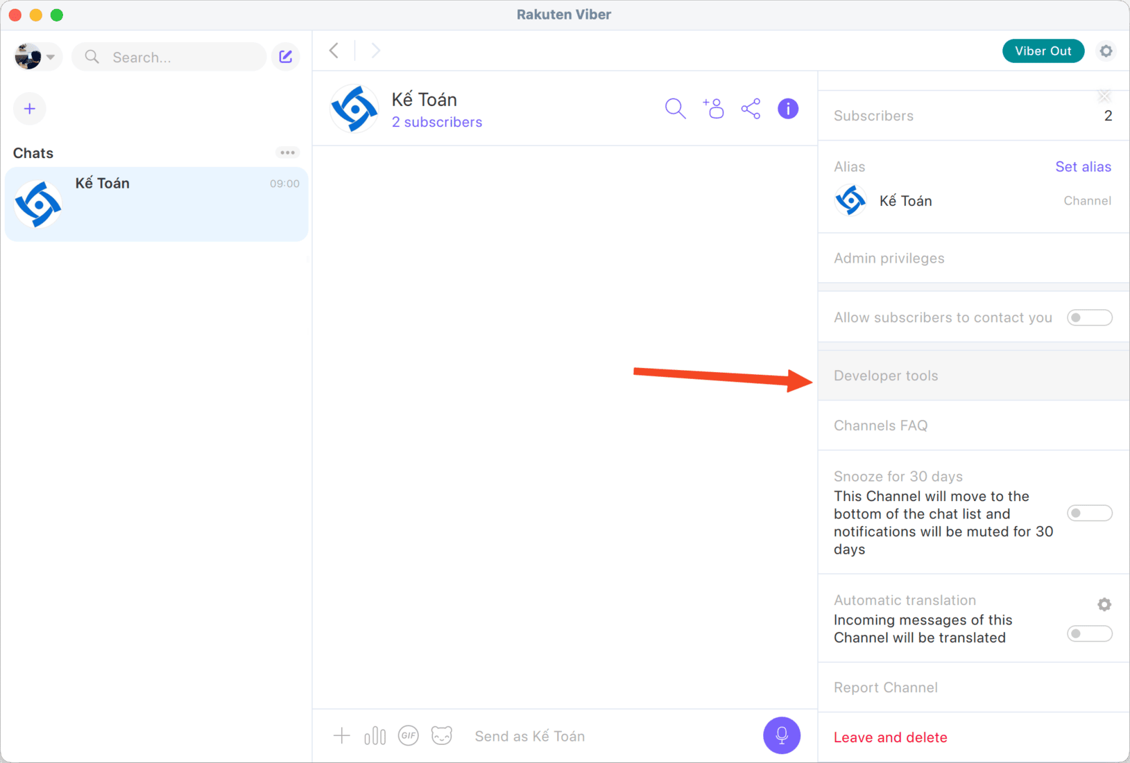The width and height of the screenshot is (1130, 763).
Task: Click the plus button above Chats
Action: pyautogui.click(x=30, y=109)
